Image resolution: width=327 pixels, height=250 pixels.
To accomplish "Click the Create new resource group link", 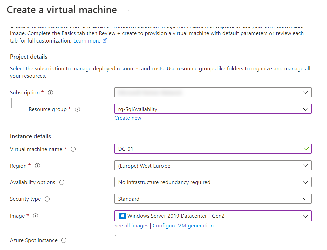I will pyautogui.click(x=128, y=118).
